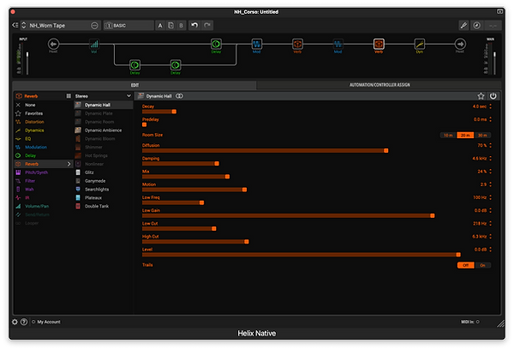The image size is (514, 350).
Task: Open the BASIC snapshot dropdown
Action: click(x=128, y=25)
